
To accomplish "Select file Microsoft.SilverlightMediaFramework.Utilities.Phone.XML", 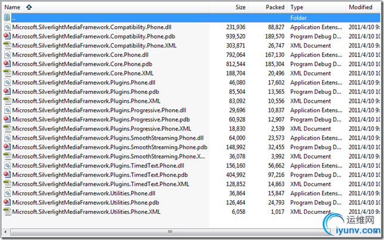I will coord(86,211).
